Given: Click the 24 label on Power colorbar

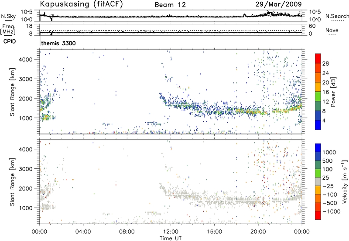Looking at the screenshot, I should [325, 73].
